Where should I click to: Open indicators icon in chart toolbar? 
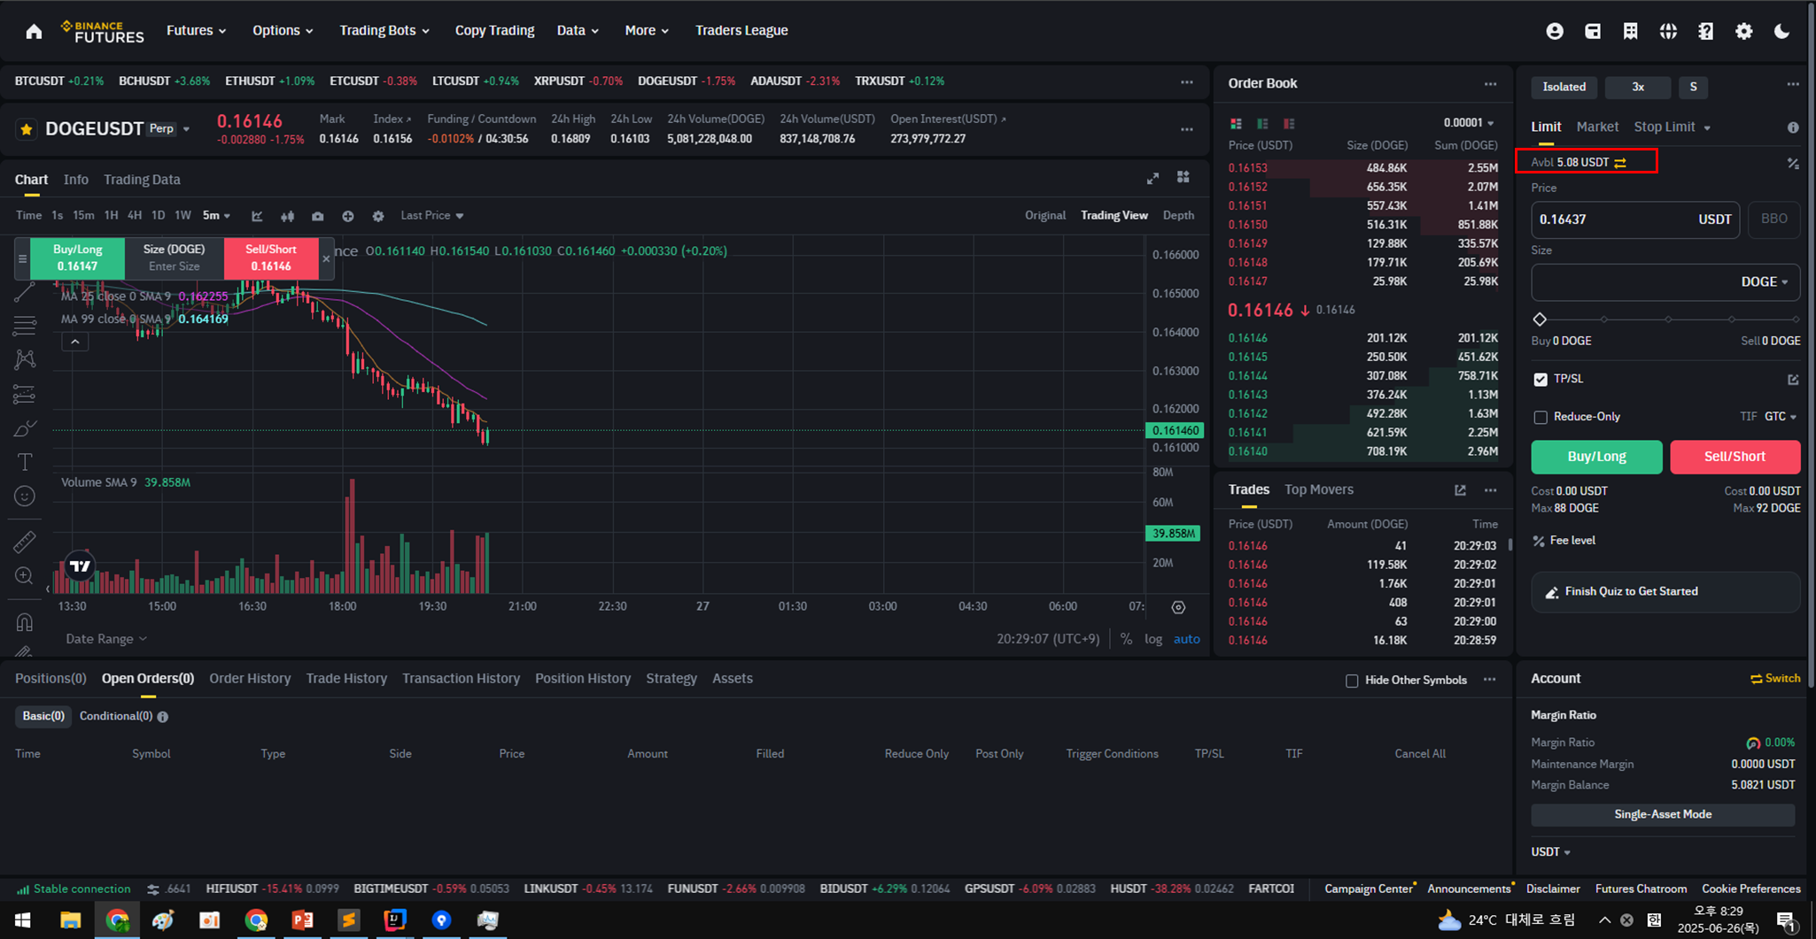(257, 216)
